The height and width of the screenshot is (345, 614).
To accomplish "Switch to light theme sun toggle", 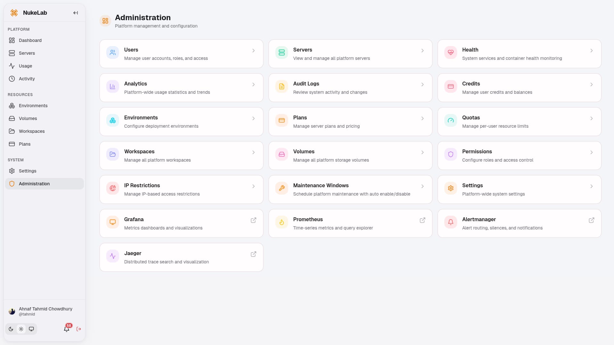I will coord(21,329).
